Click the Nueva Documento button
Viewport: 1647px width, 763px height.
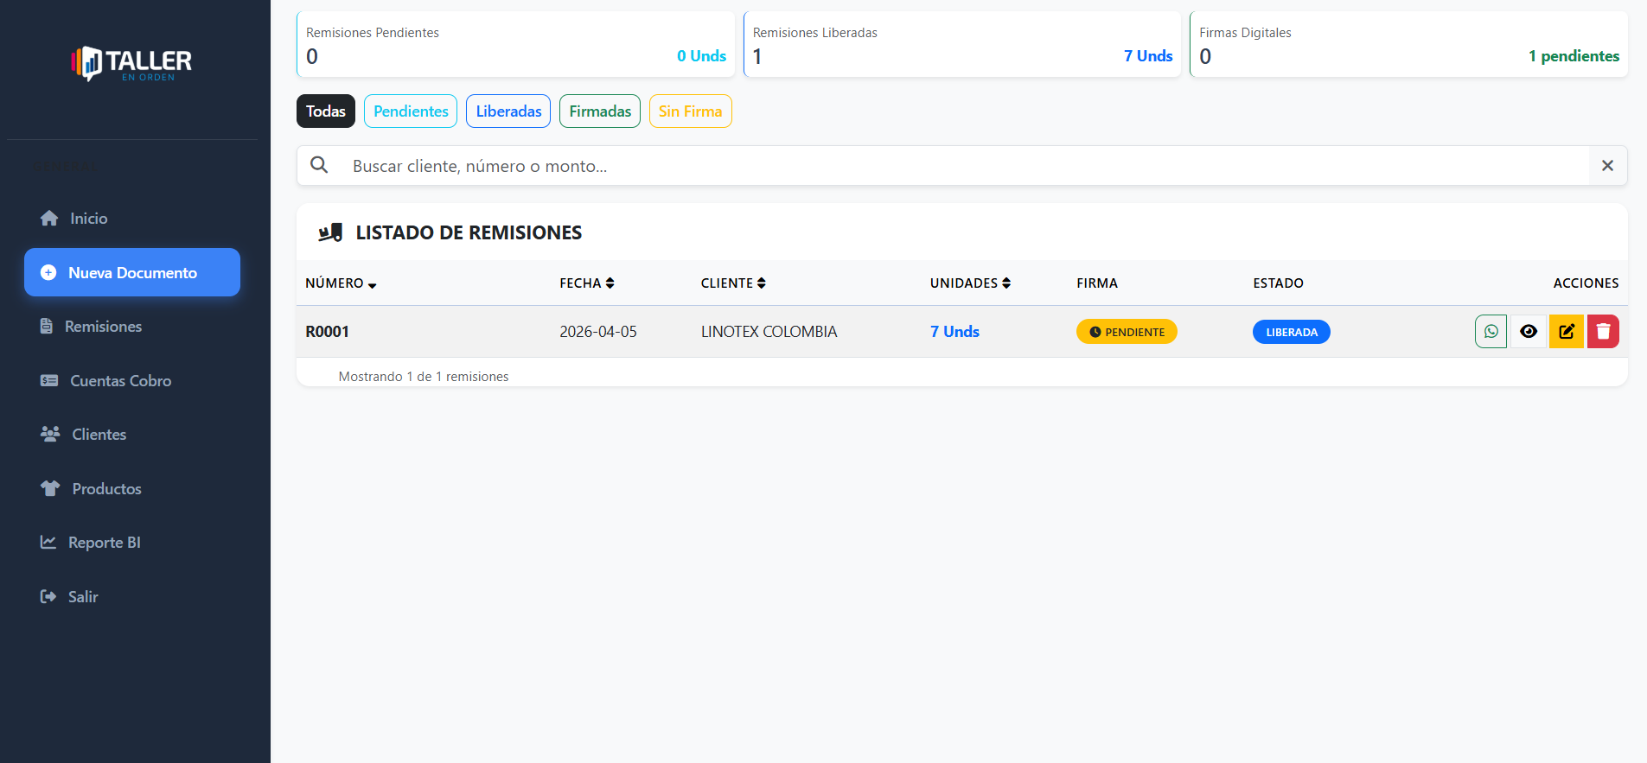point(132,273)
